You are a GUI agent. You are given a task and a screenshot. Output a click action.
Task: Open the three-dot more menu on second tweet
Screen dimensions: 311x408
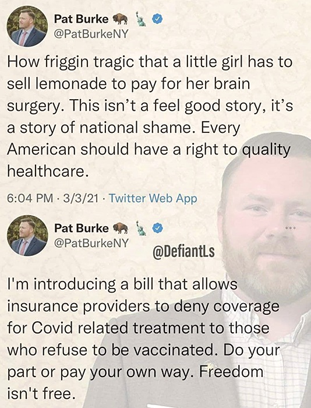coord(290,228)
